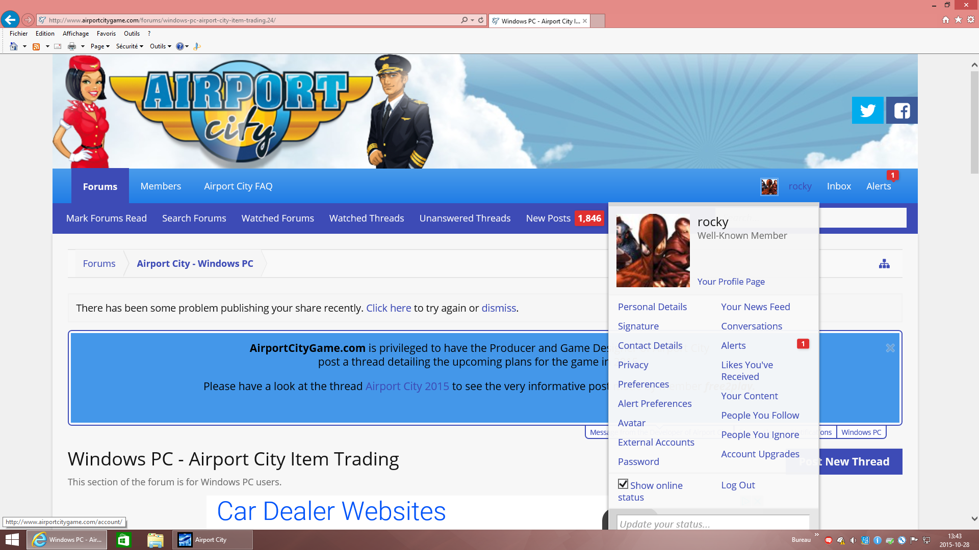Dismiss the blue notice with its X

click(x=890, y=348)
